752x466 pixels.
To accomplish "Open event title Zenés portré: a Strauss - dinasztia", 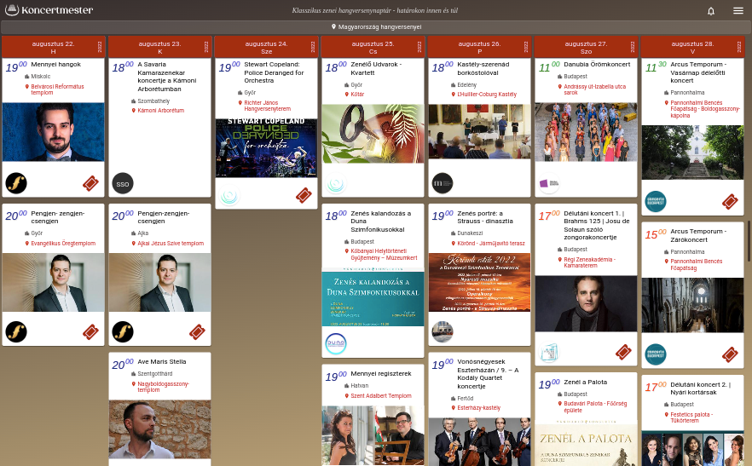I will (485, 217).
